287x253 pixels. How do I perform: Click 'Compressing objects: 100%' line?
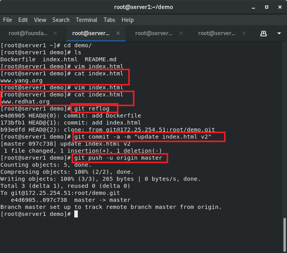pyautogui.click(x=67, y=172)
